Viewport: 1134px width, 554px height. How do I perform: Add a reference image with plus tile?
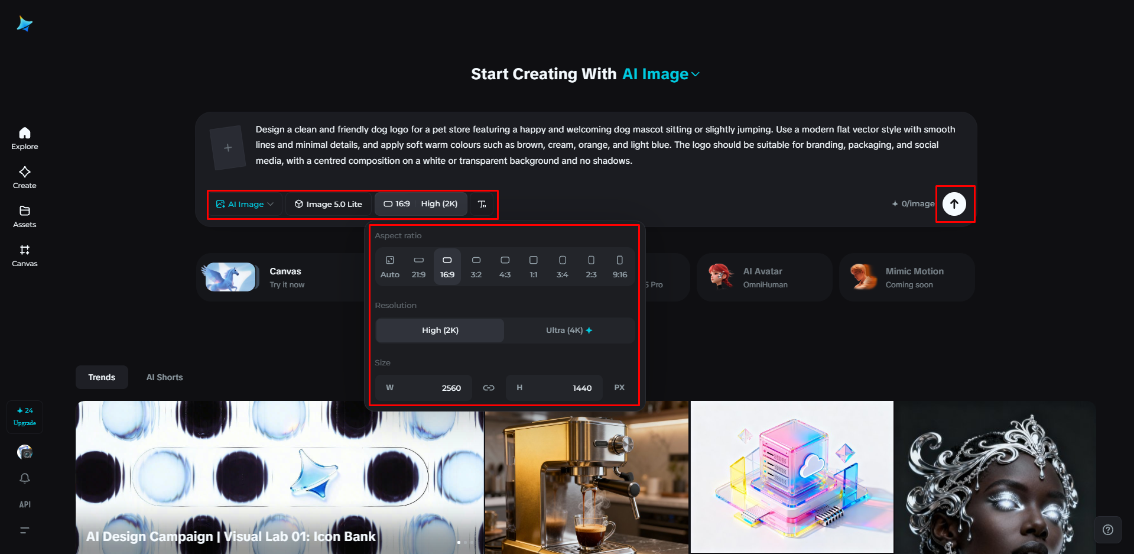tap(228, 147)
